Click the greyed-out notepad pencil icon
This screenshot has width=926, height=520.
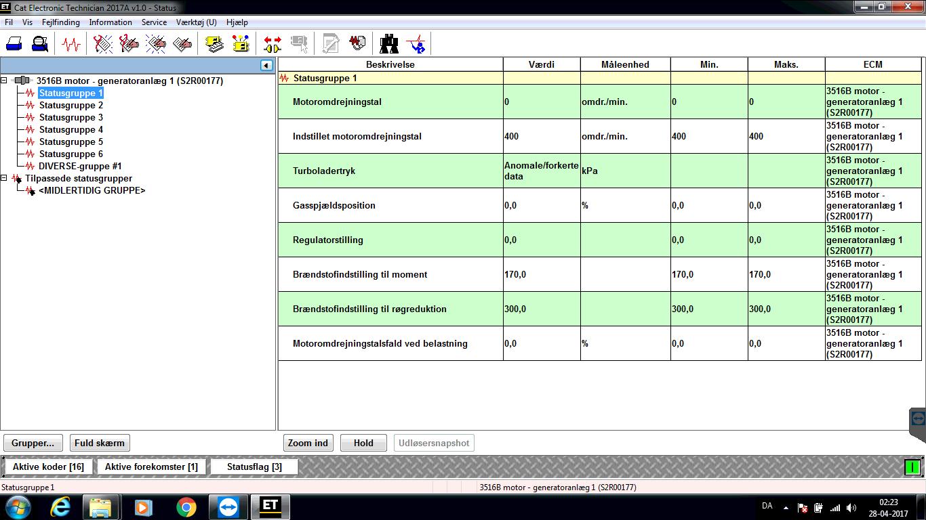(331, 45)
